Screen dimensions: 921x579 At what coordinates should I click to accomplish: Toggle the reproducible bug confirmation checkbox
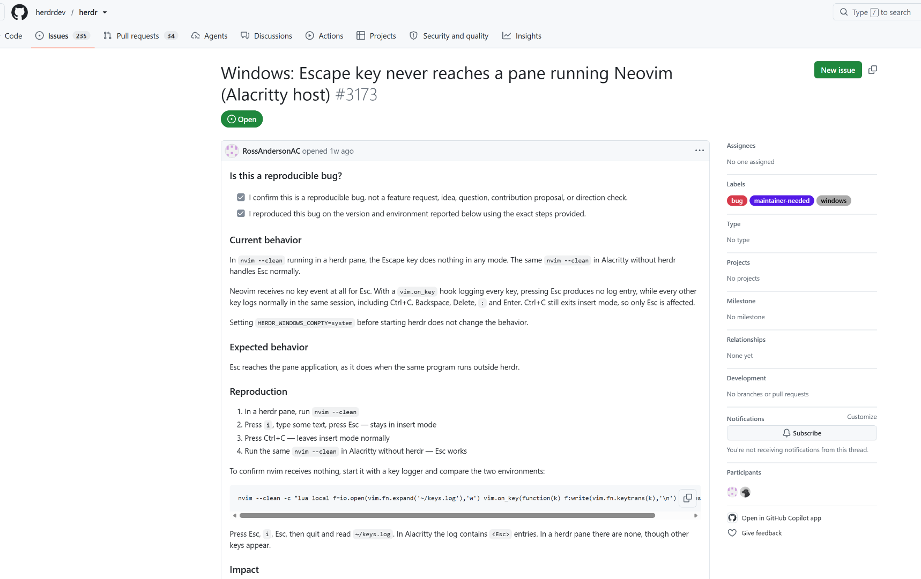pos(241,198)
